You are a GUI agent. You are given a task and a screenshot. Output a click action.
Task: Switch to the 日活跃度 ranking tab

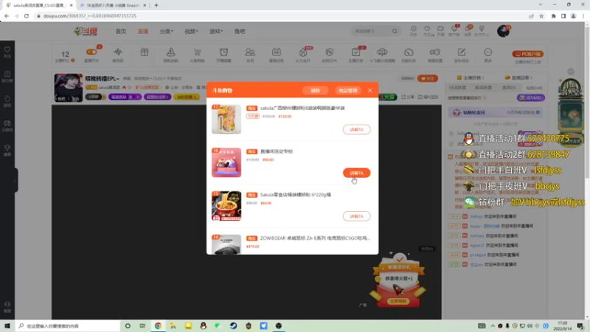(457, 88)
